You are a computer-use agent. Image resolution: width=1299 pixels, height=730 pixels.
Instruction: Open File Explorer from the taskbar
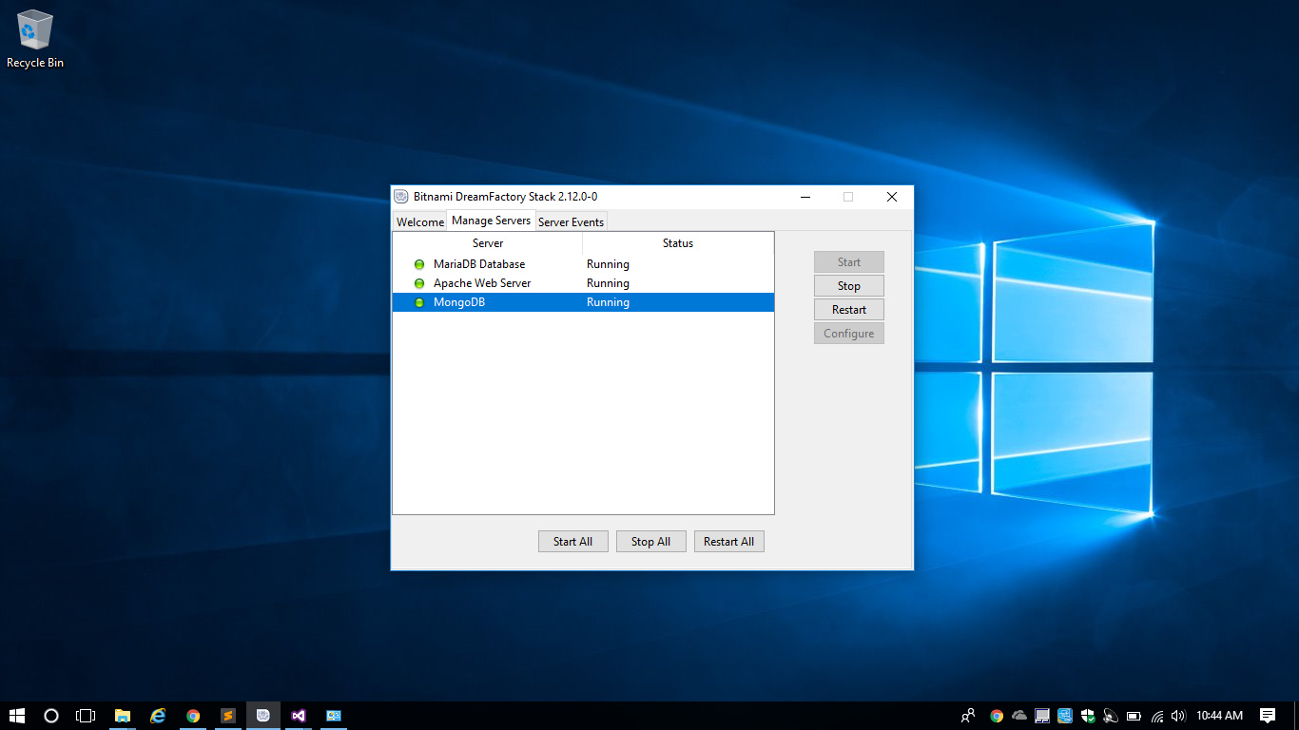(123, 716)
